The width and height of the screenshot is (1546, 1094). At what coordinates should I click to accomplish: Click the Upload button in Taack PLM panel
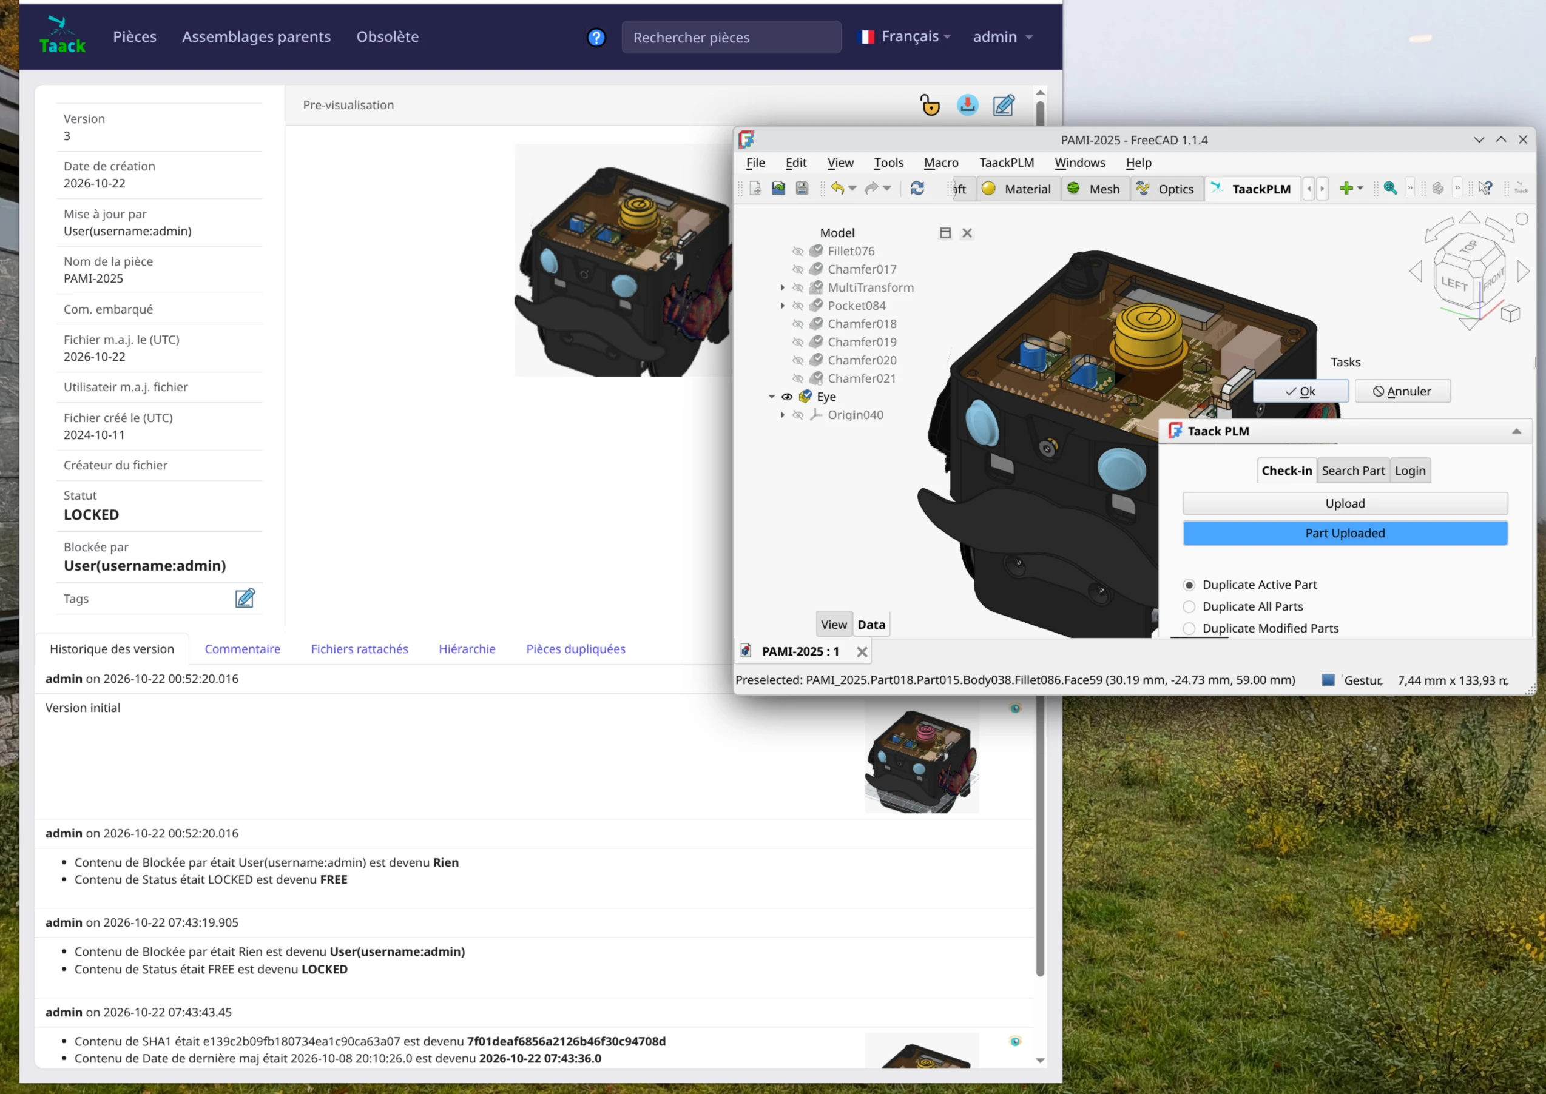pos(1345,503)
